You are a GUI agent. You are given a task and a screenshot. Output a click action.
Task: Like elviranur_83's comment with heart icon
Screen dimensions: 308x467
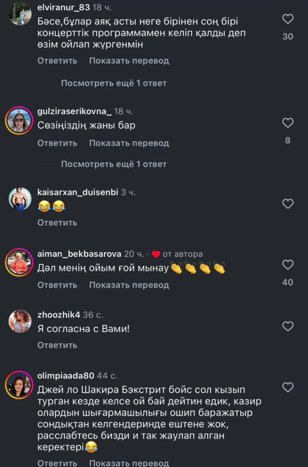(288, 19)
